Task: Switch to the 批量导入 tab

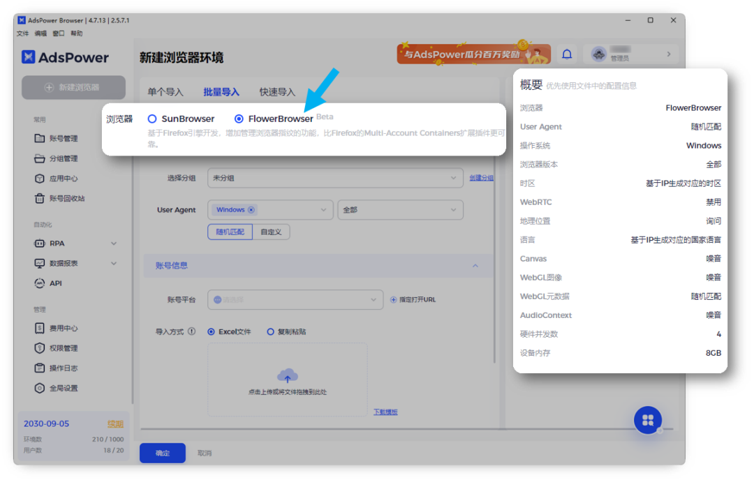Action: point(221,92)
